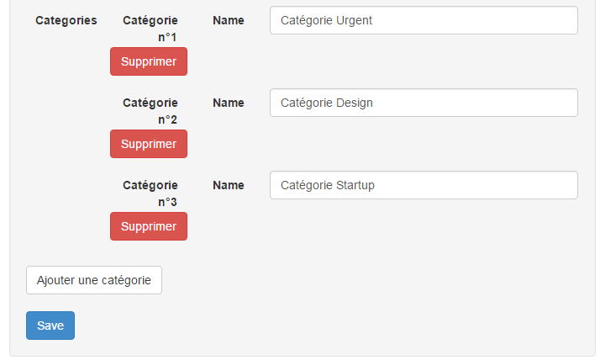Screen dimensions: 600x360
Task: Focus the Catégorie Startup name field
Action: [424, 185]
